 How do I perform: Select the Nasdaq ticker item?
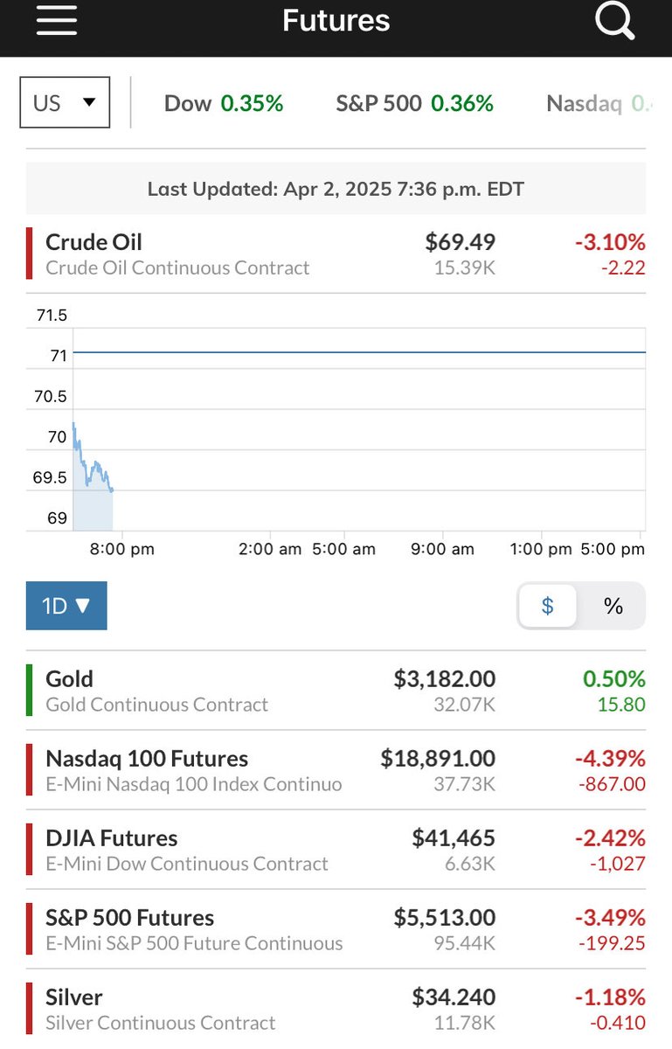pos(594,103)
